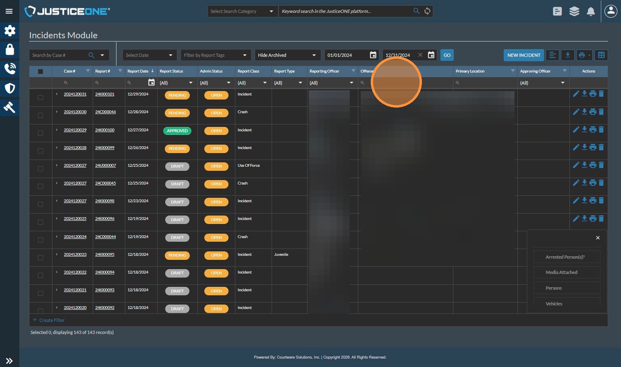
Task: Click the NEW INCIDENT button
Action: point(523,55)
